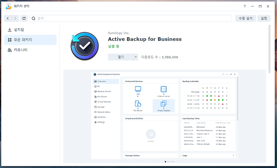The height and width of the screenshot is (168, 277).
Task: Close the Package Center window
Action: pyautogui.click(x=268, y=6)
